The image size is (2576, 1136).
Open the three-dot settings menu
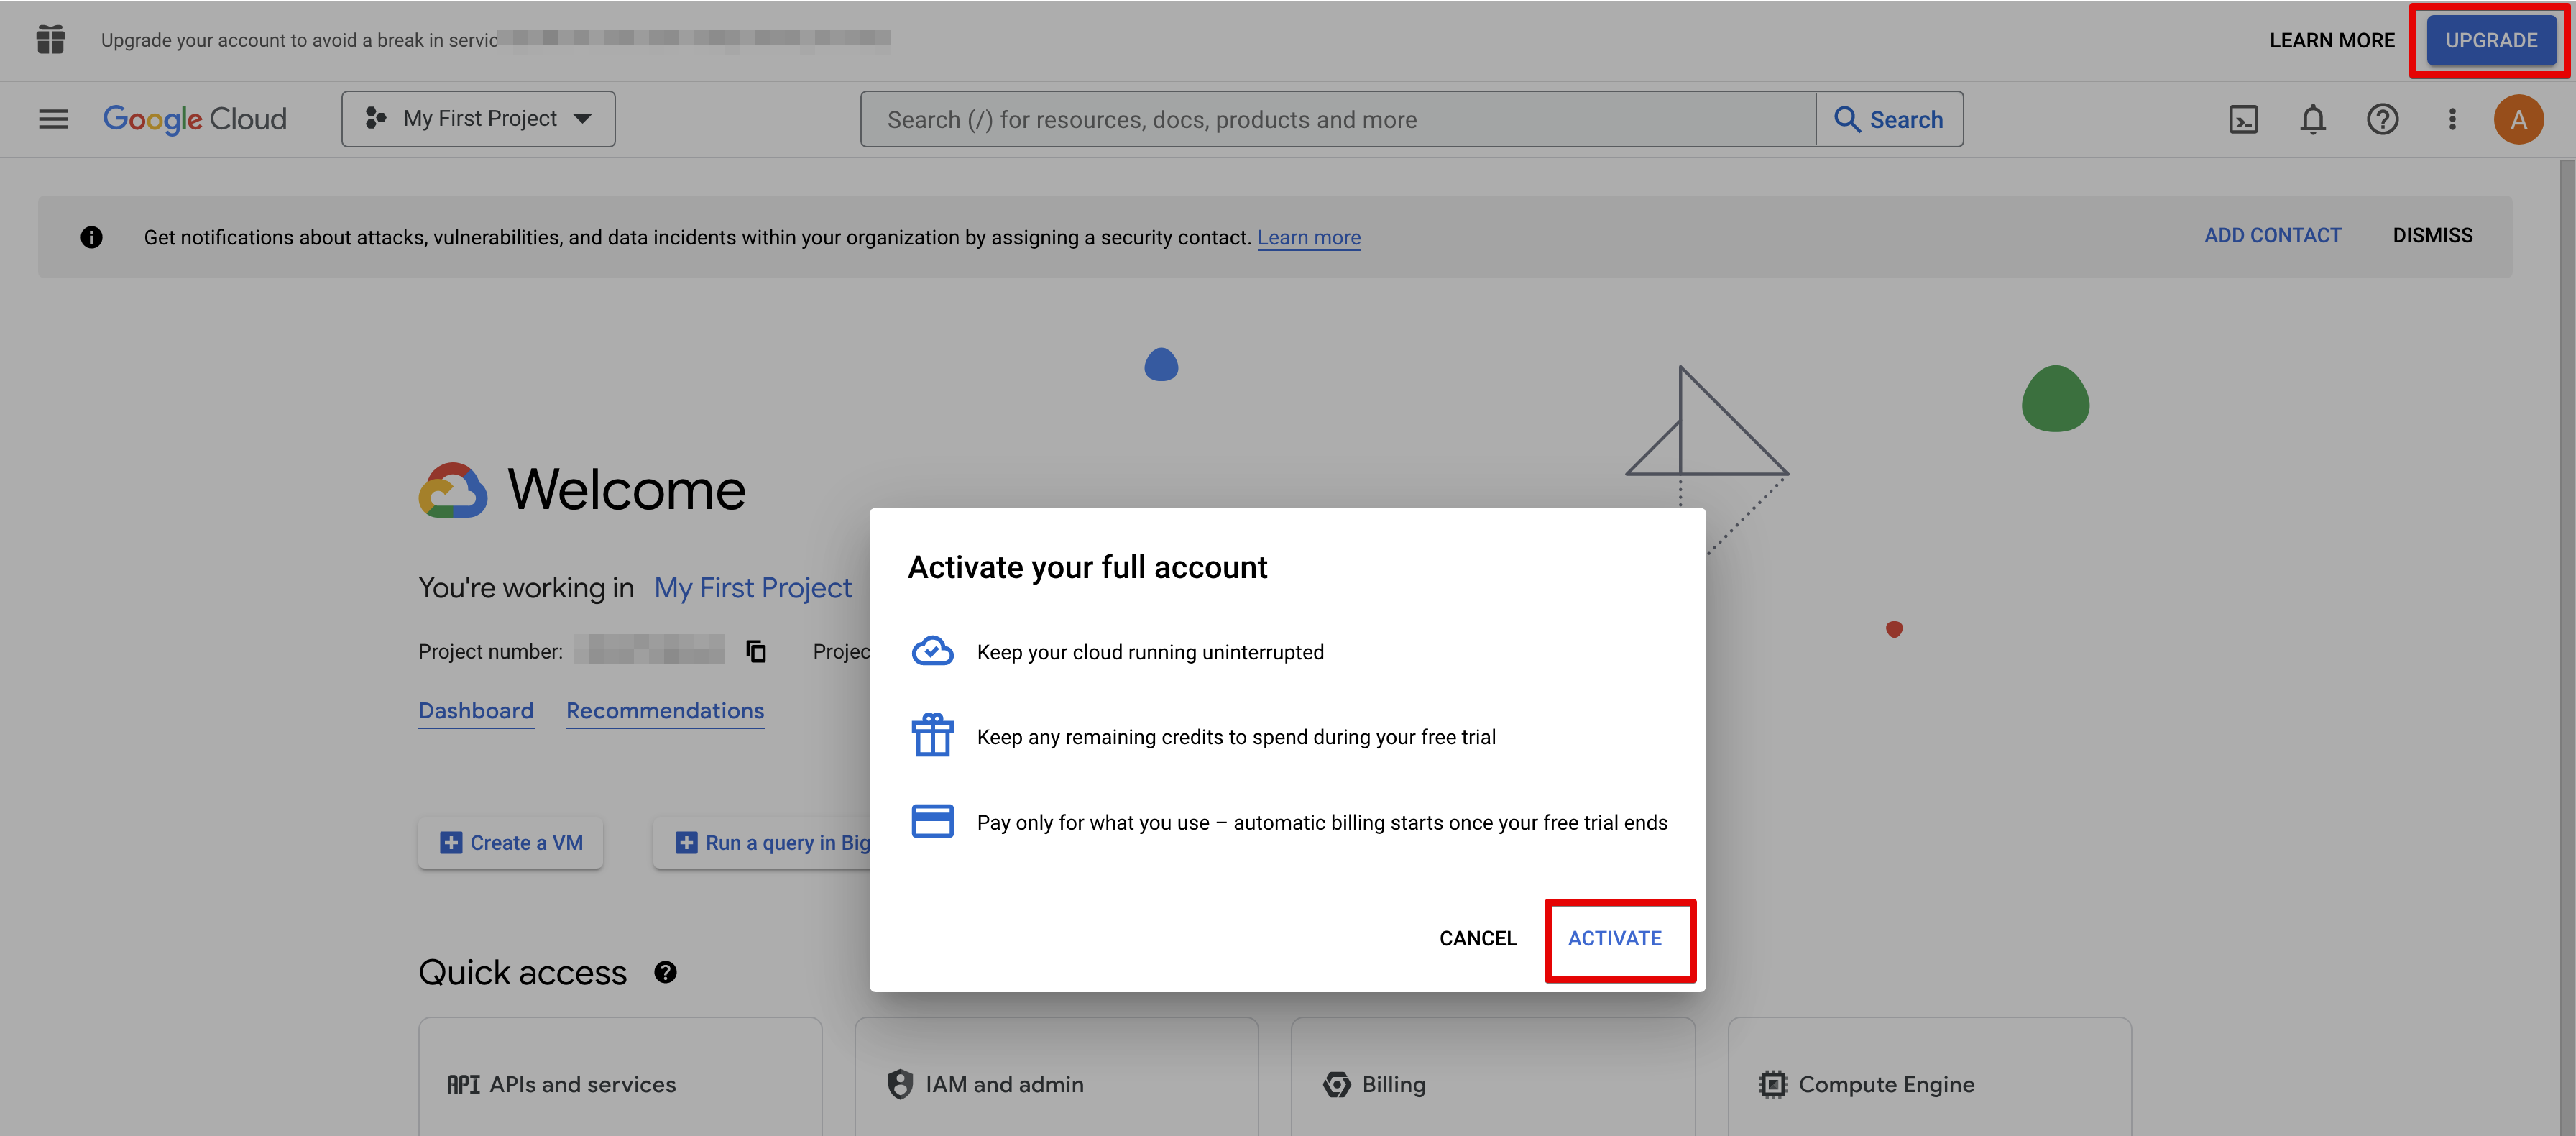(x=2452, y=119)
